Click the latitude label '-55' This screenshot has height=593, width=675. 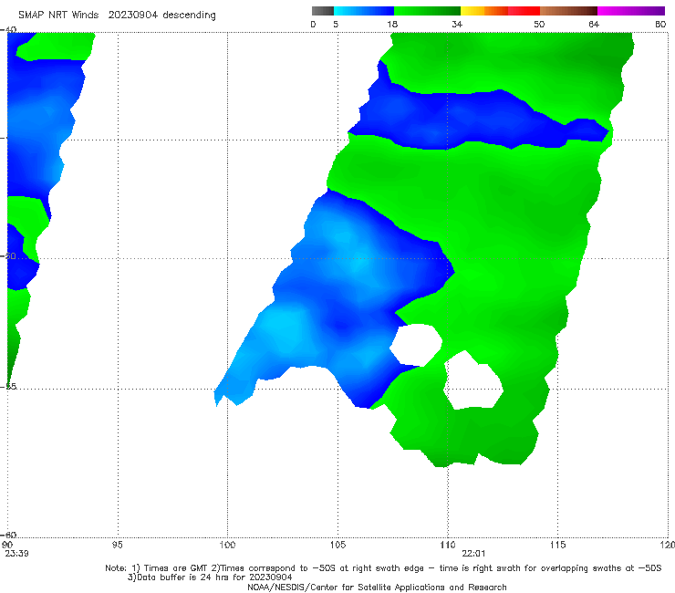tap(8, 386)
